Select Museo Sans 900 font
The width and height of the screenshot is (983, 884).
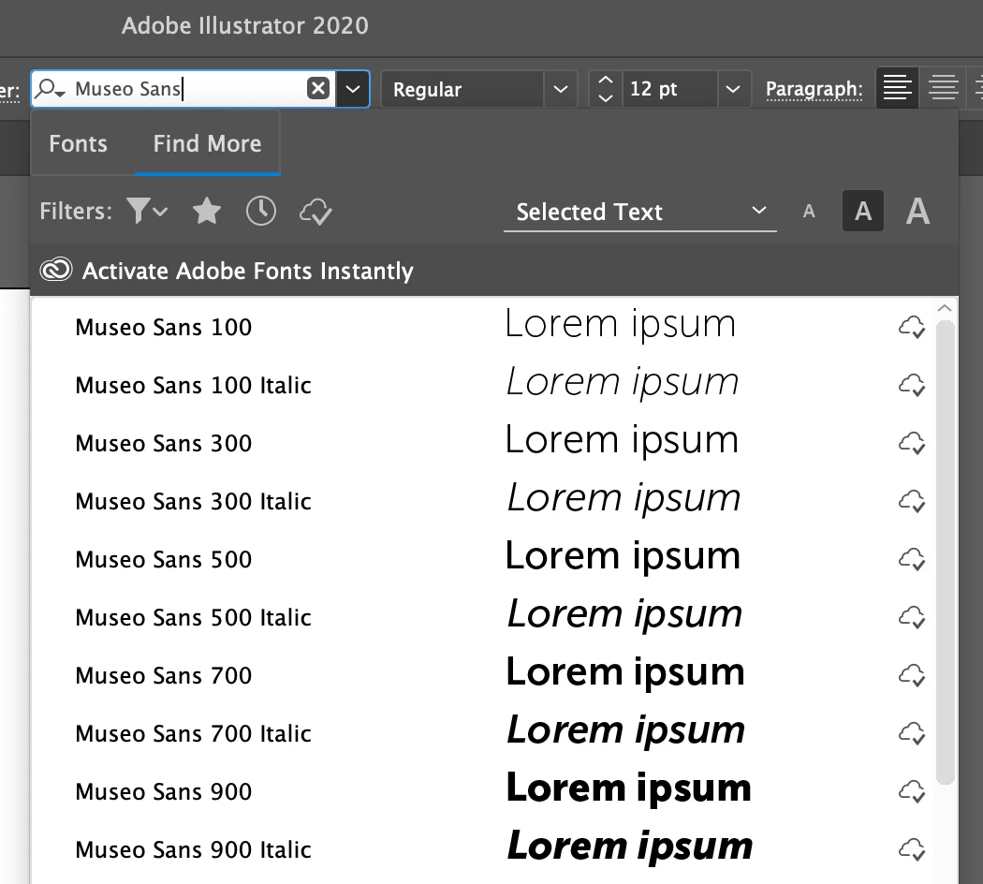164,792
